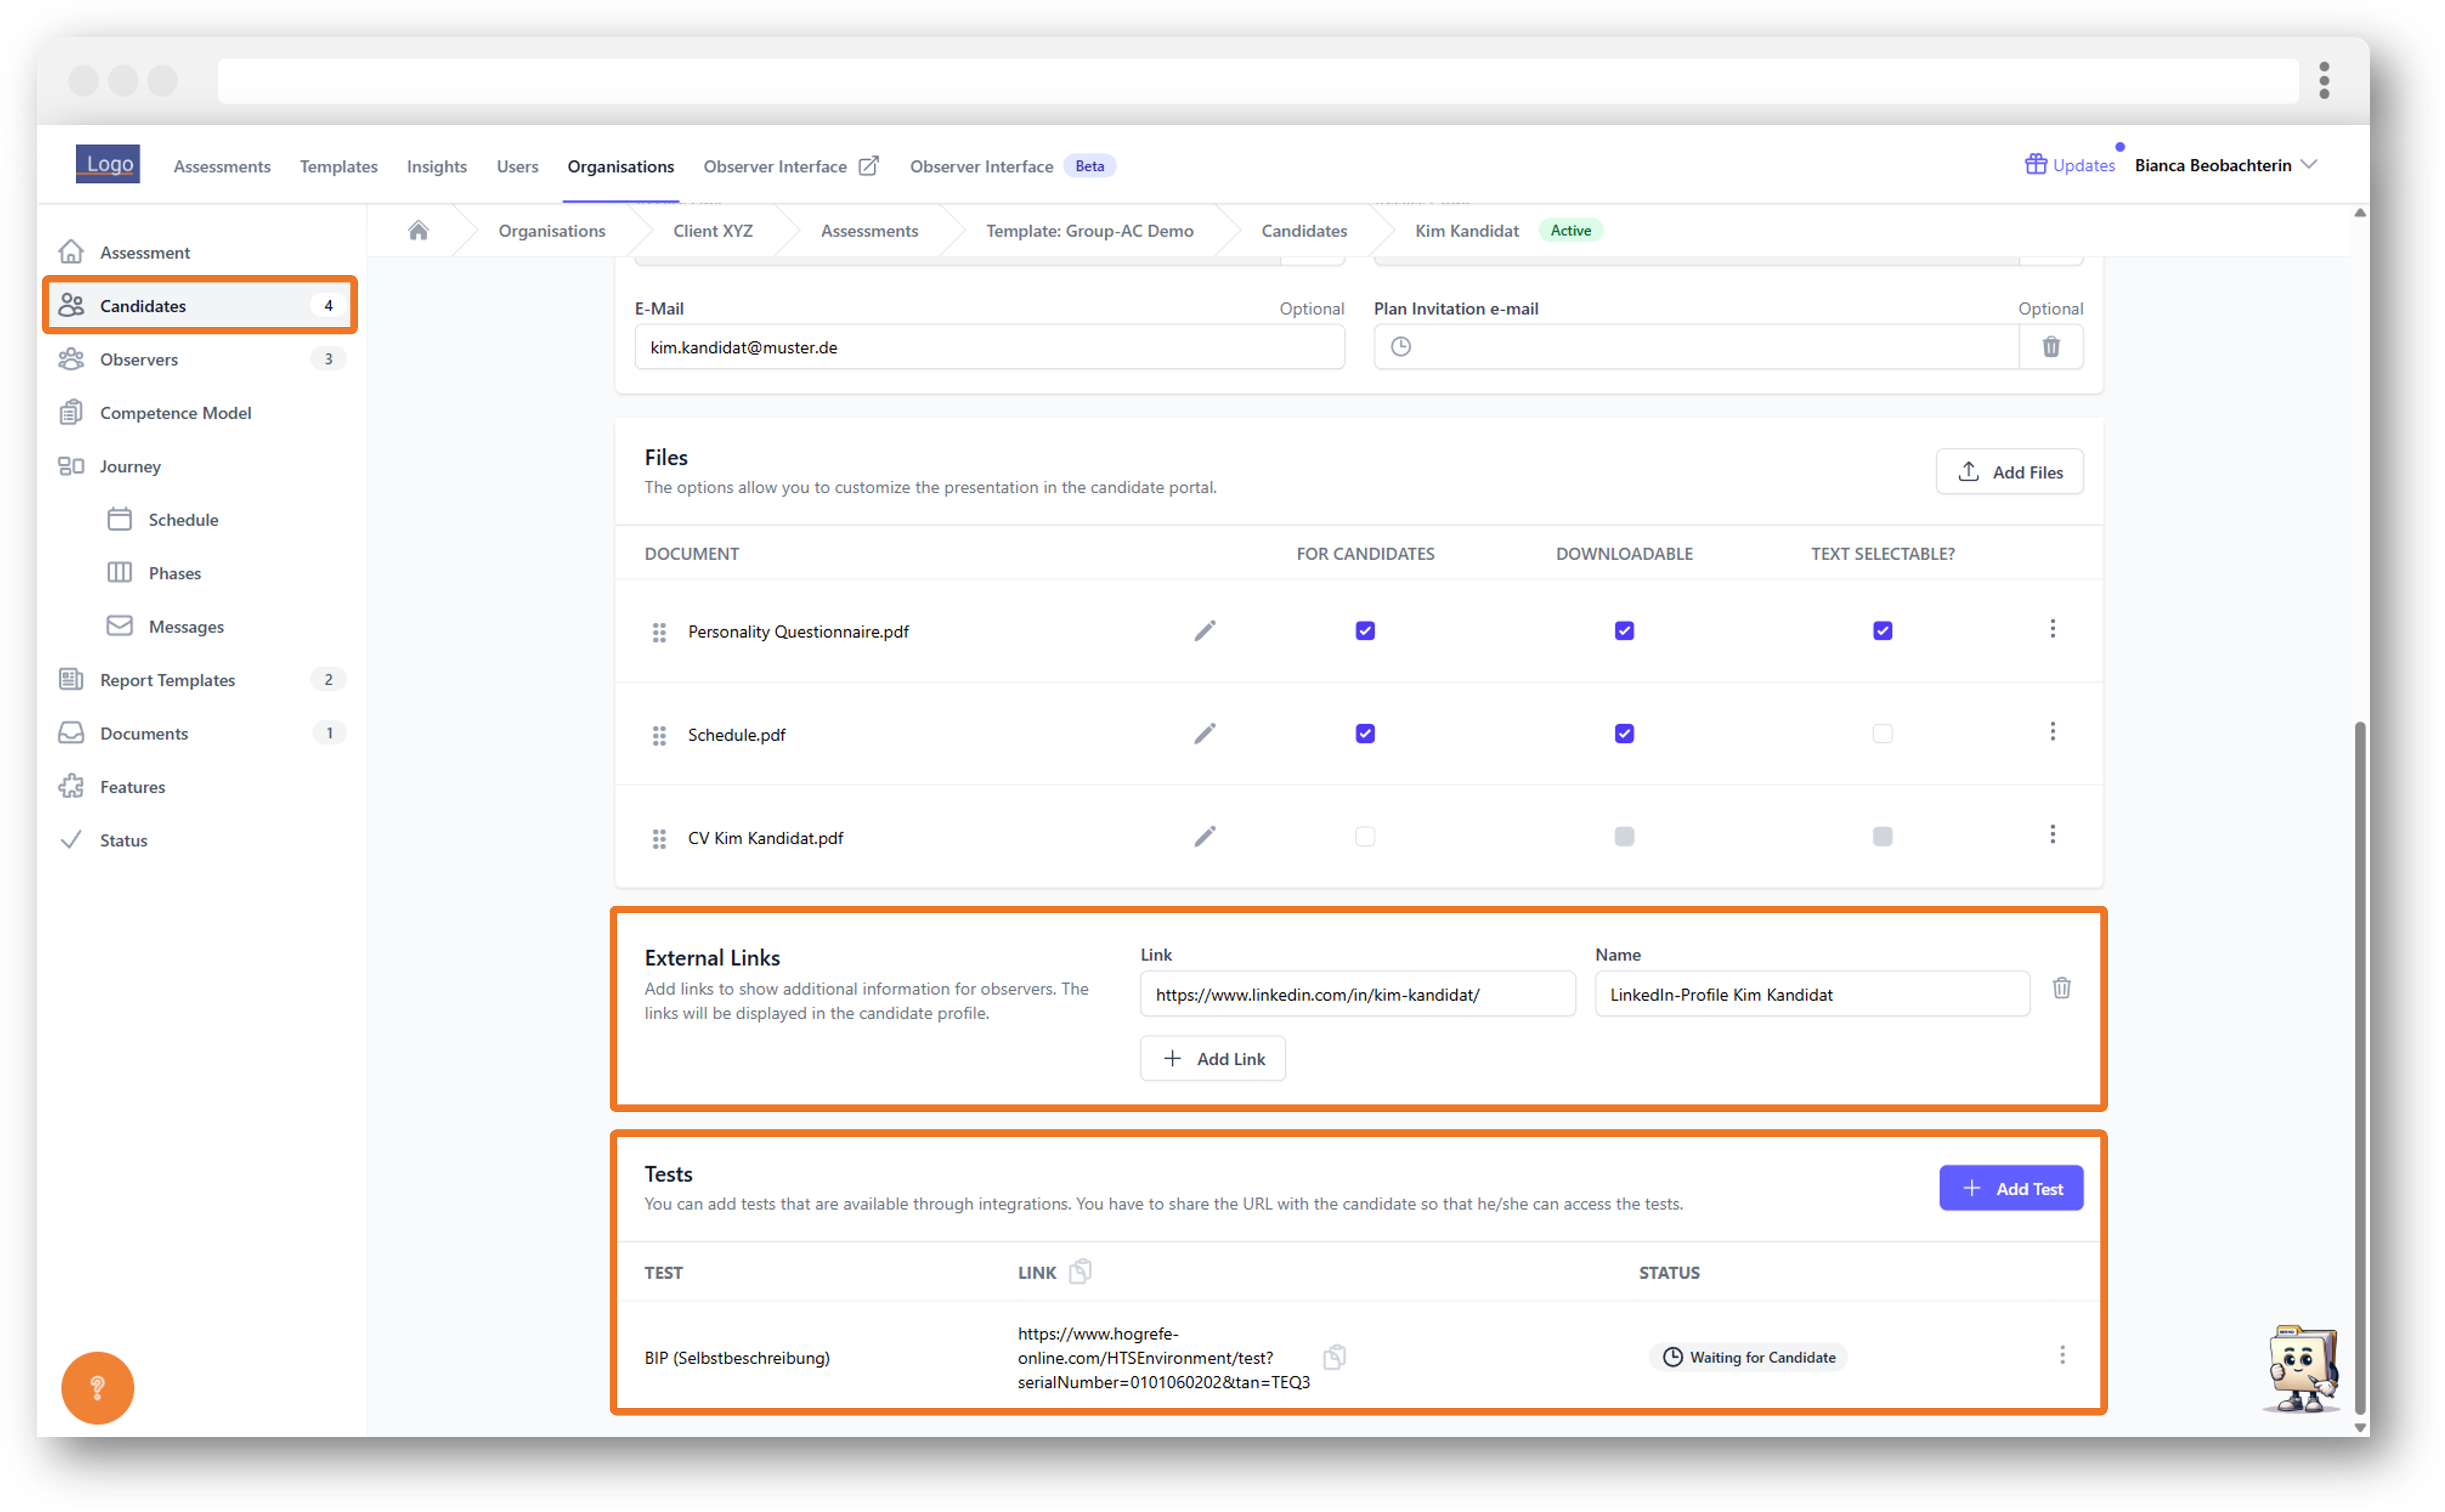Grab the handle of CV Kim Kandidat.pdf
The height and width of the screenshot is (1512, 2445).
coord(659,838)
